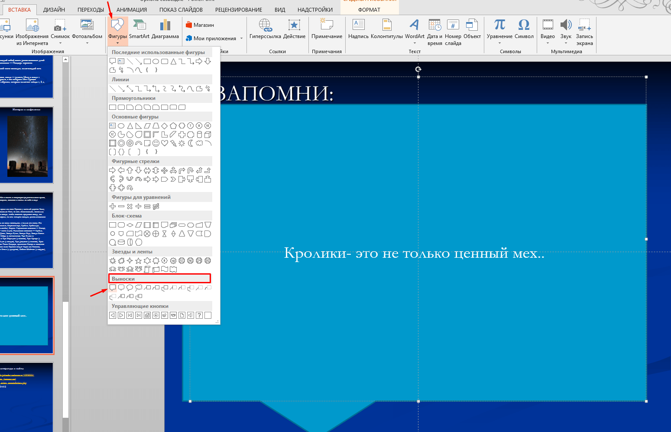Open the Уравнение dropdown menu

pyautogui.click(x=499, y=43)
